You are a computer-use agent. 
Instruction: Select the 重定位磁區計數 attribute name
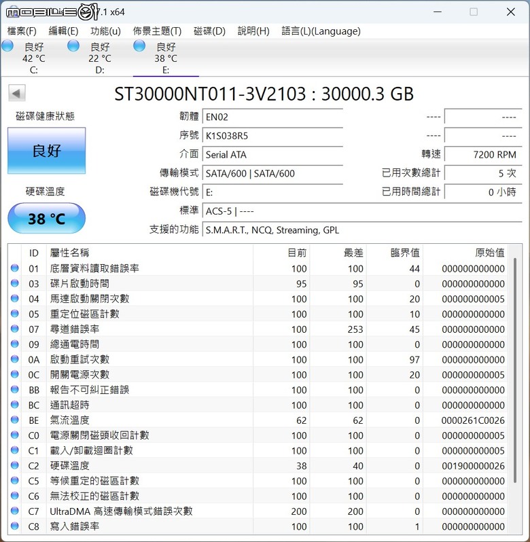click(x=84, y=314)
